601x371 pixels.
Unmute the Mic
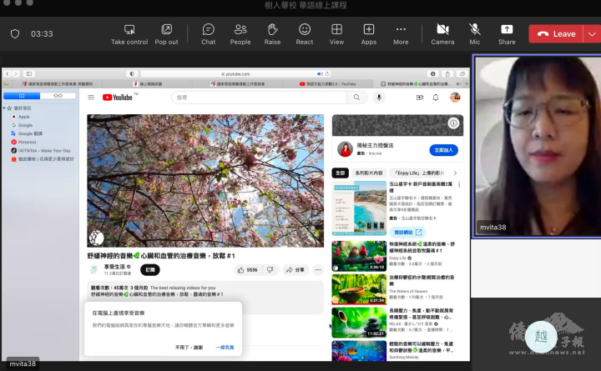(x=475, y=29)
